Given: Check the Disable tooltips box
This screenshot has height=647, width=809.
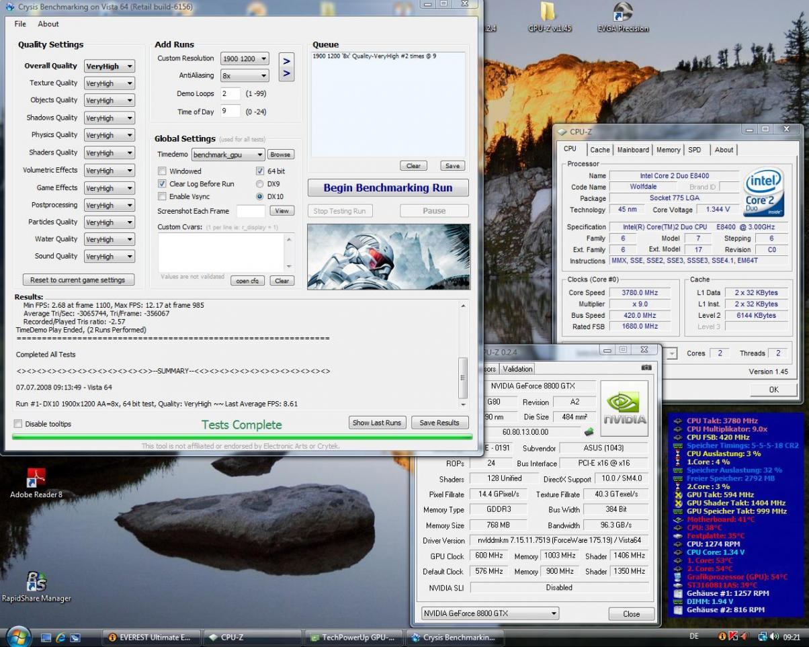Looking at the screenshot, I should [x=17, y=424].
